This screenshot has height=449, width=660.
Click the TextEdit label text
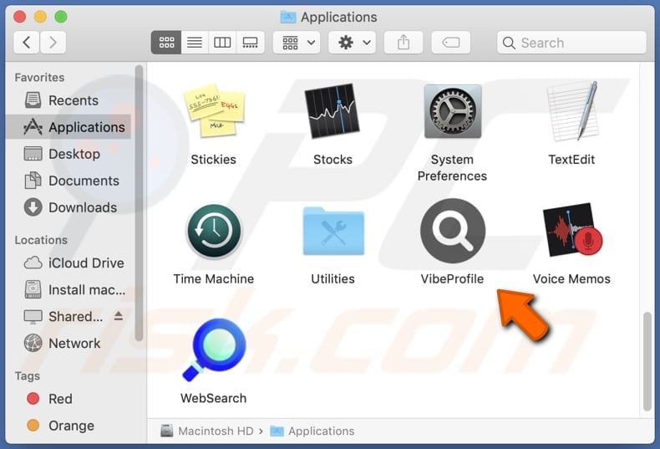[x=571, y=160]
